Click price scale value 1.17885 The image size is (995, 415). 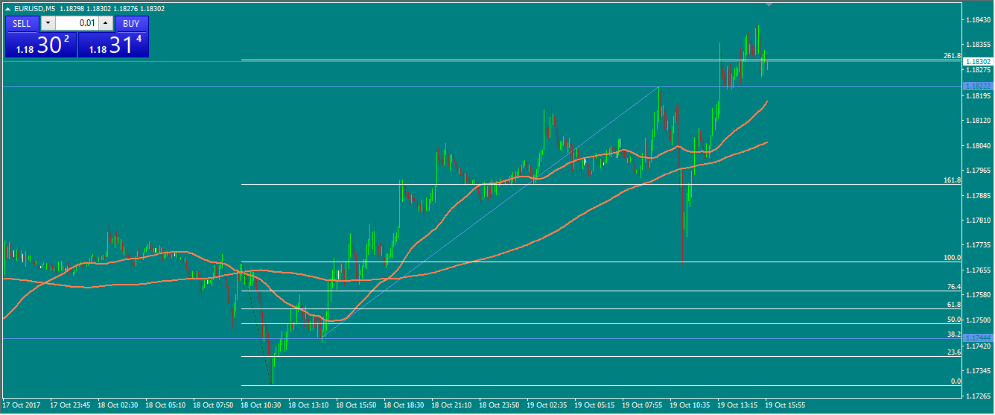point(979,195)
